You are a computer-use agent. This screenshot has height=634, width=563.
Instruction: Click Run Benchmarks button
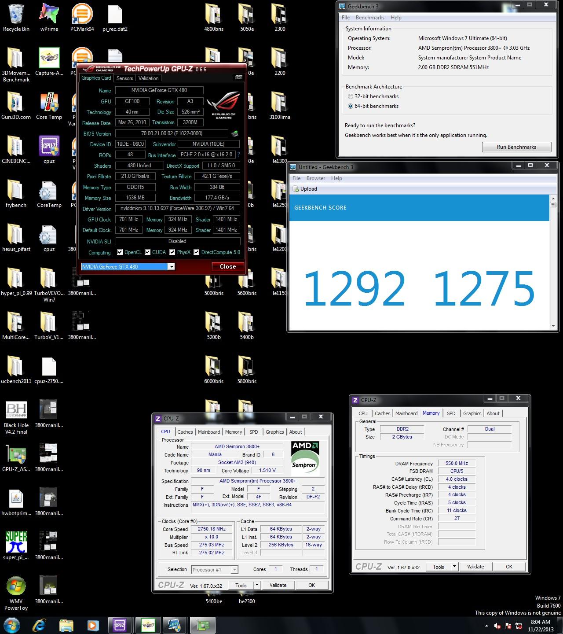click(516, 147)
